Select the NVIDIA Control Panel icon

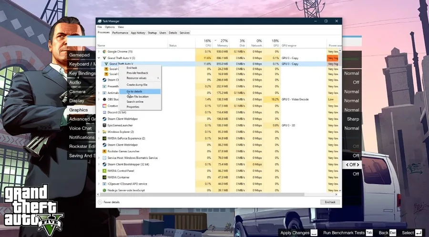point(104,171)
